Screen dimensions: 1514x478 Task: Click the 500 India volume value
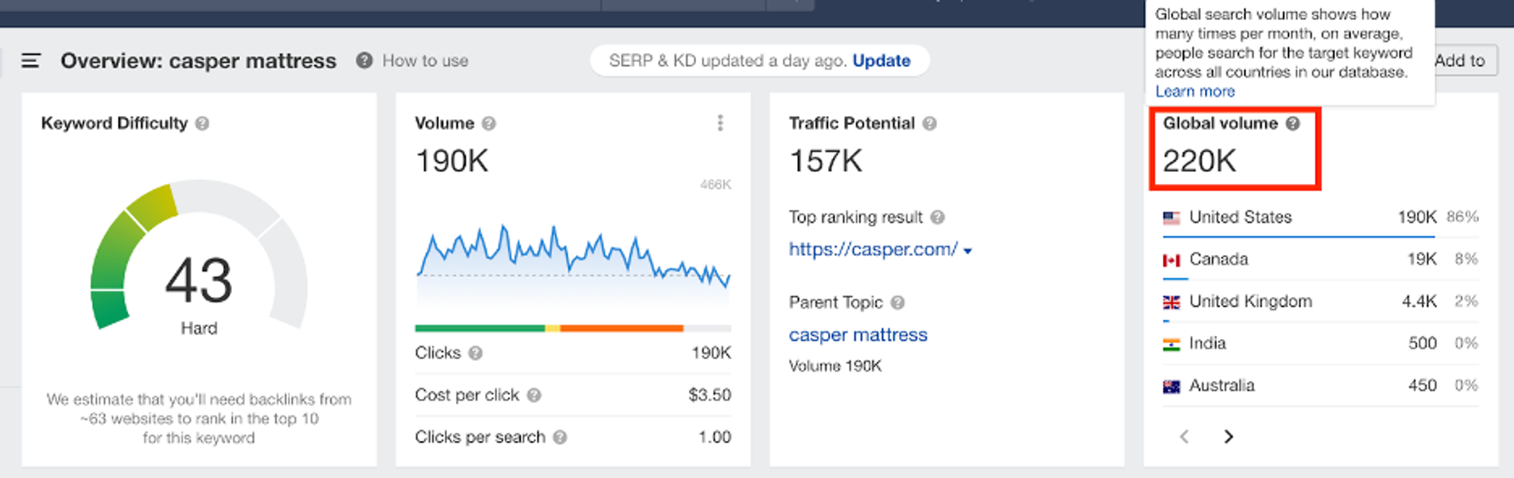[x=1422, y=343]
